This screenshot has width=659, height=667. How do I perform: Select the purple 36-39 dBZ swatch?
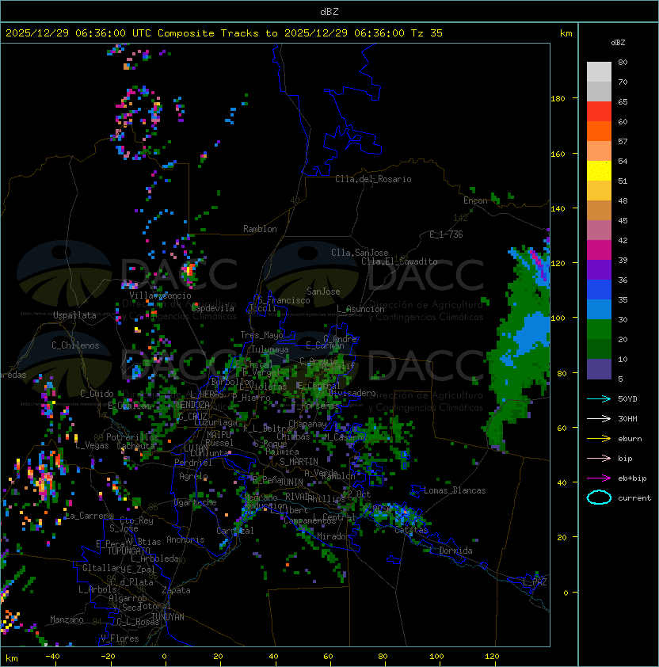[599, 269]
